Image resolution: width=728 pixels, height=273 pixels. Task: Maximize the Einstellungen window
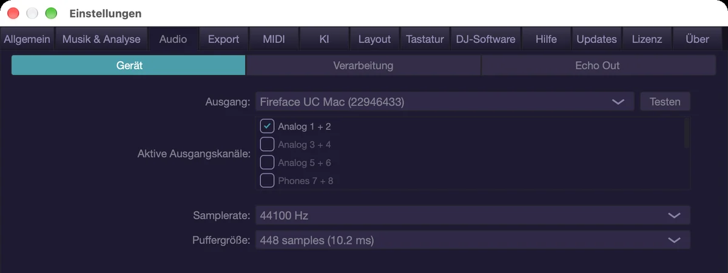tap(51, 13)
